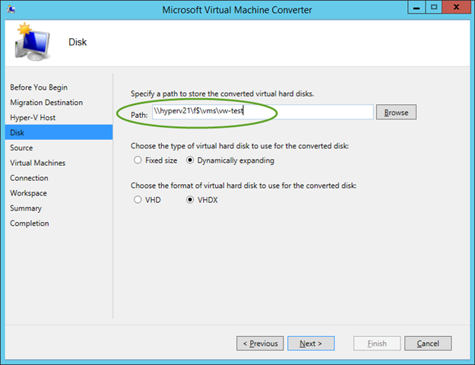Proceed with the Next button

311,343
